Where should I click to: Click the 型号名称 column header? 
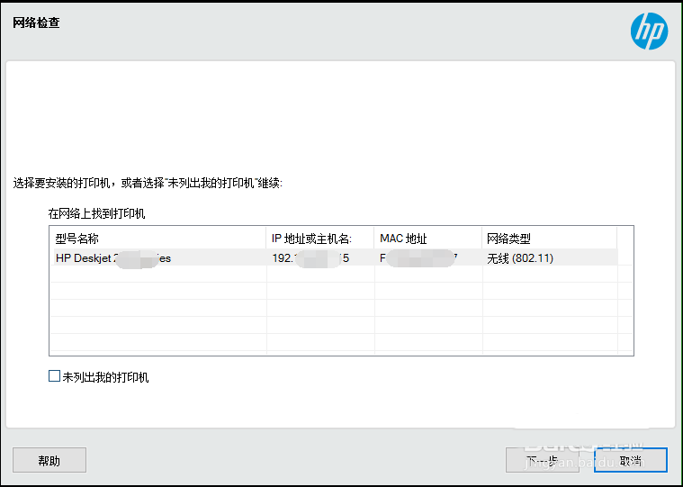[x=157, y=239]
